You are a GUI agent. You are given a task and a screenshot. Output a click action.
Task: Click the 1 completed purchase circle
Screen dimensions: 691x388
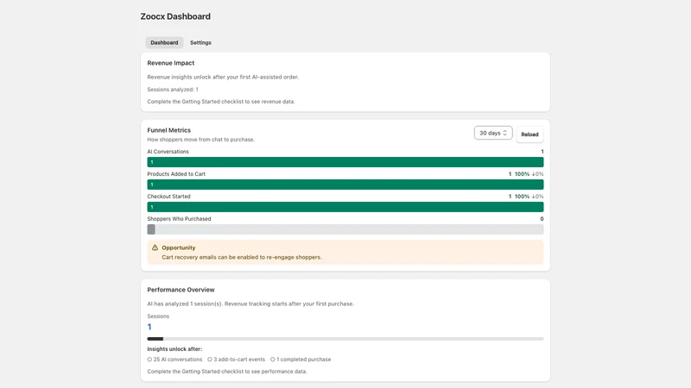pyautogui.click(x=273, y=360)
